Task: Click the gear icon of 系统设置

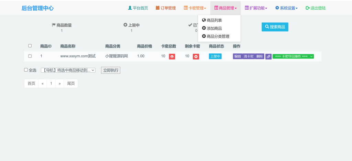Action: pyautogui.click(x=277, y=8)
